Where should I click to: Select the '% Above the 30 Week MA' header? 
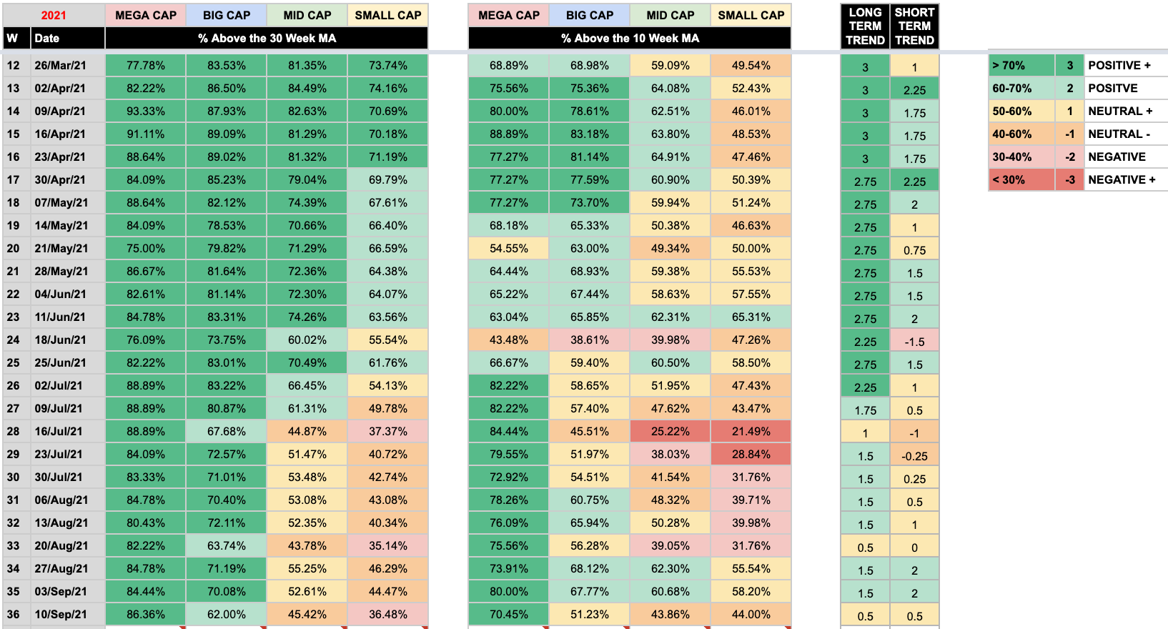point(267,38)
